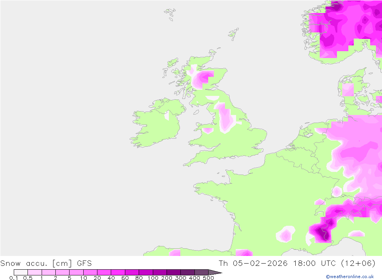The width and height of the screenshot is (382, 280).
Task: Select the 0.1–0.5 cm legend swatch
Action: coord(21,272)
